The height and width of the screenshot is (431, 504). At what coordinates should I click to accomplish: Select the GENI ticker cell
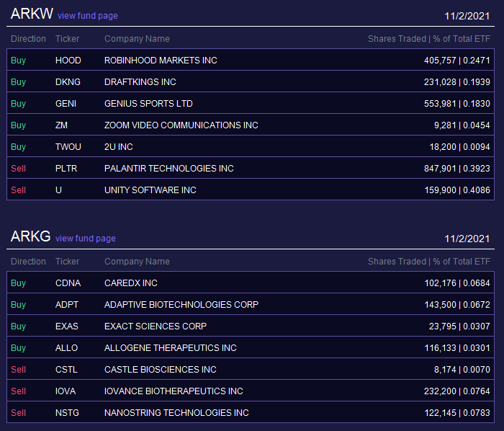(x=66, y=104)
